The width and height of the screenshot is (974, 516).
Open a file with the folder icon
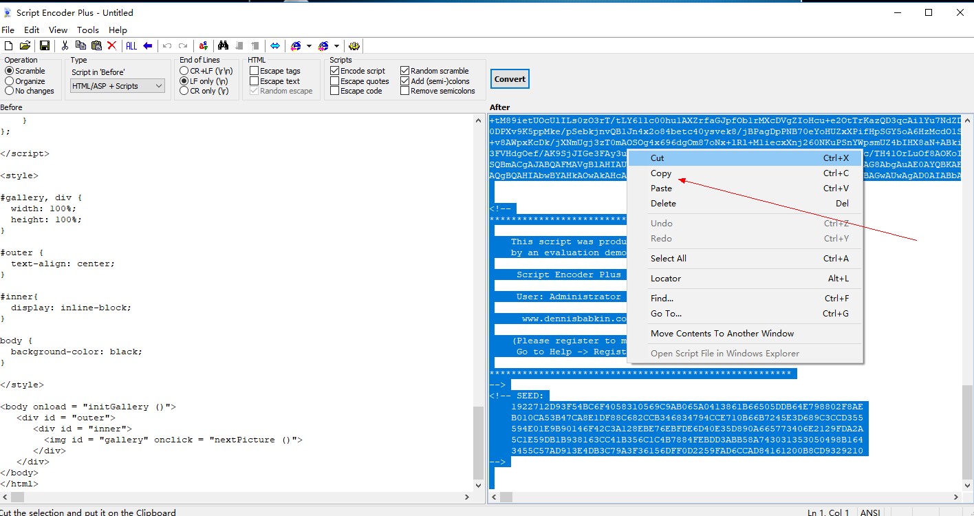coord(25,46)
